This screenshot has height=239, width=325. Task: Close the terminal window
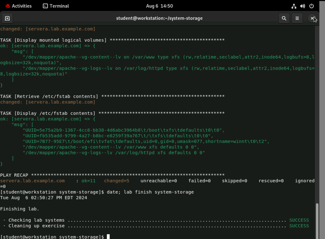click(312, 18)
